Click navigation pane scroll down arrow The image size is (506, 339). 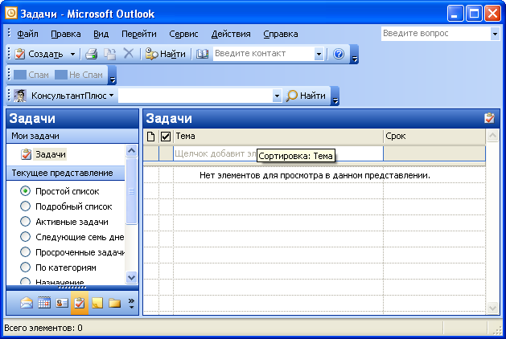coord(131,277)
